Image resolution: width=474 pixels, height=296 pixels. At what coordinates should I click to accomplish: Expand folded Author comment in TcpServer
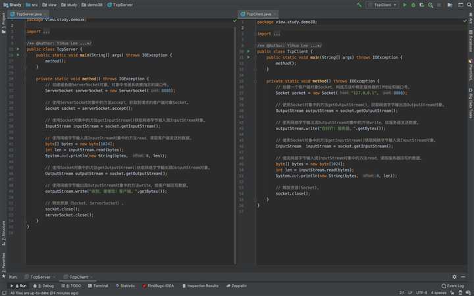pos(59,43)
